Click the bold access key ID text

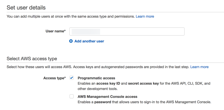pyautogui.click(x=108, y=84)
